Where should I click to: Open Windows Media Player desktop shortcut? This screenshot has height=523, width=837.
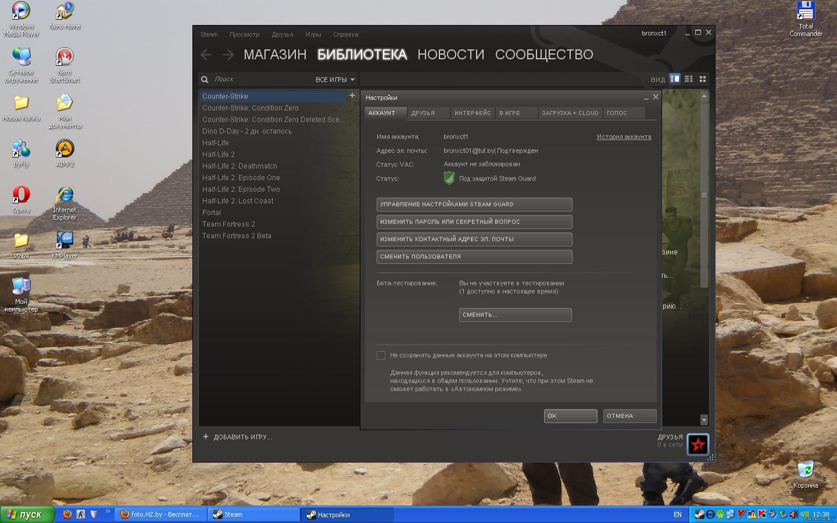pos(21,19)
